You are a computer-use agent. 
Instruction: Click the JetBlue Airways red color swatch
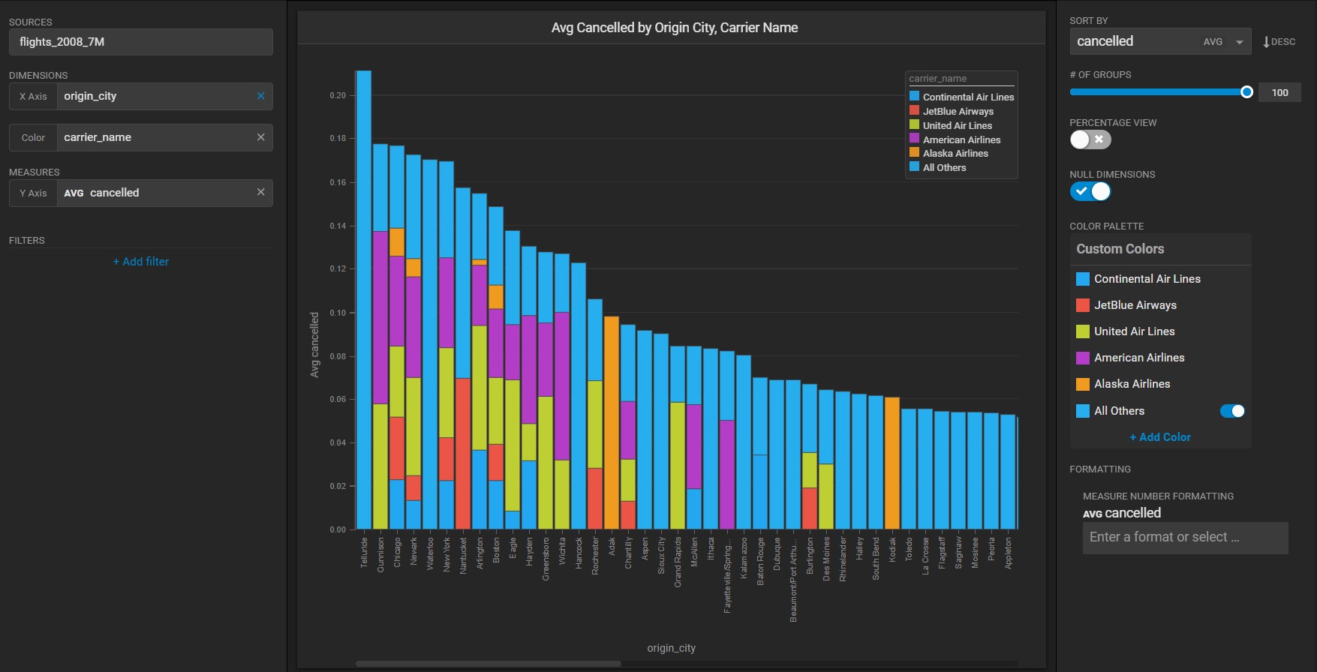coord(1082,305)
